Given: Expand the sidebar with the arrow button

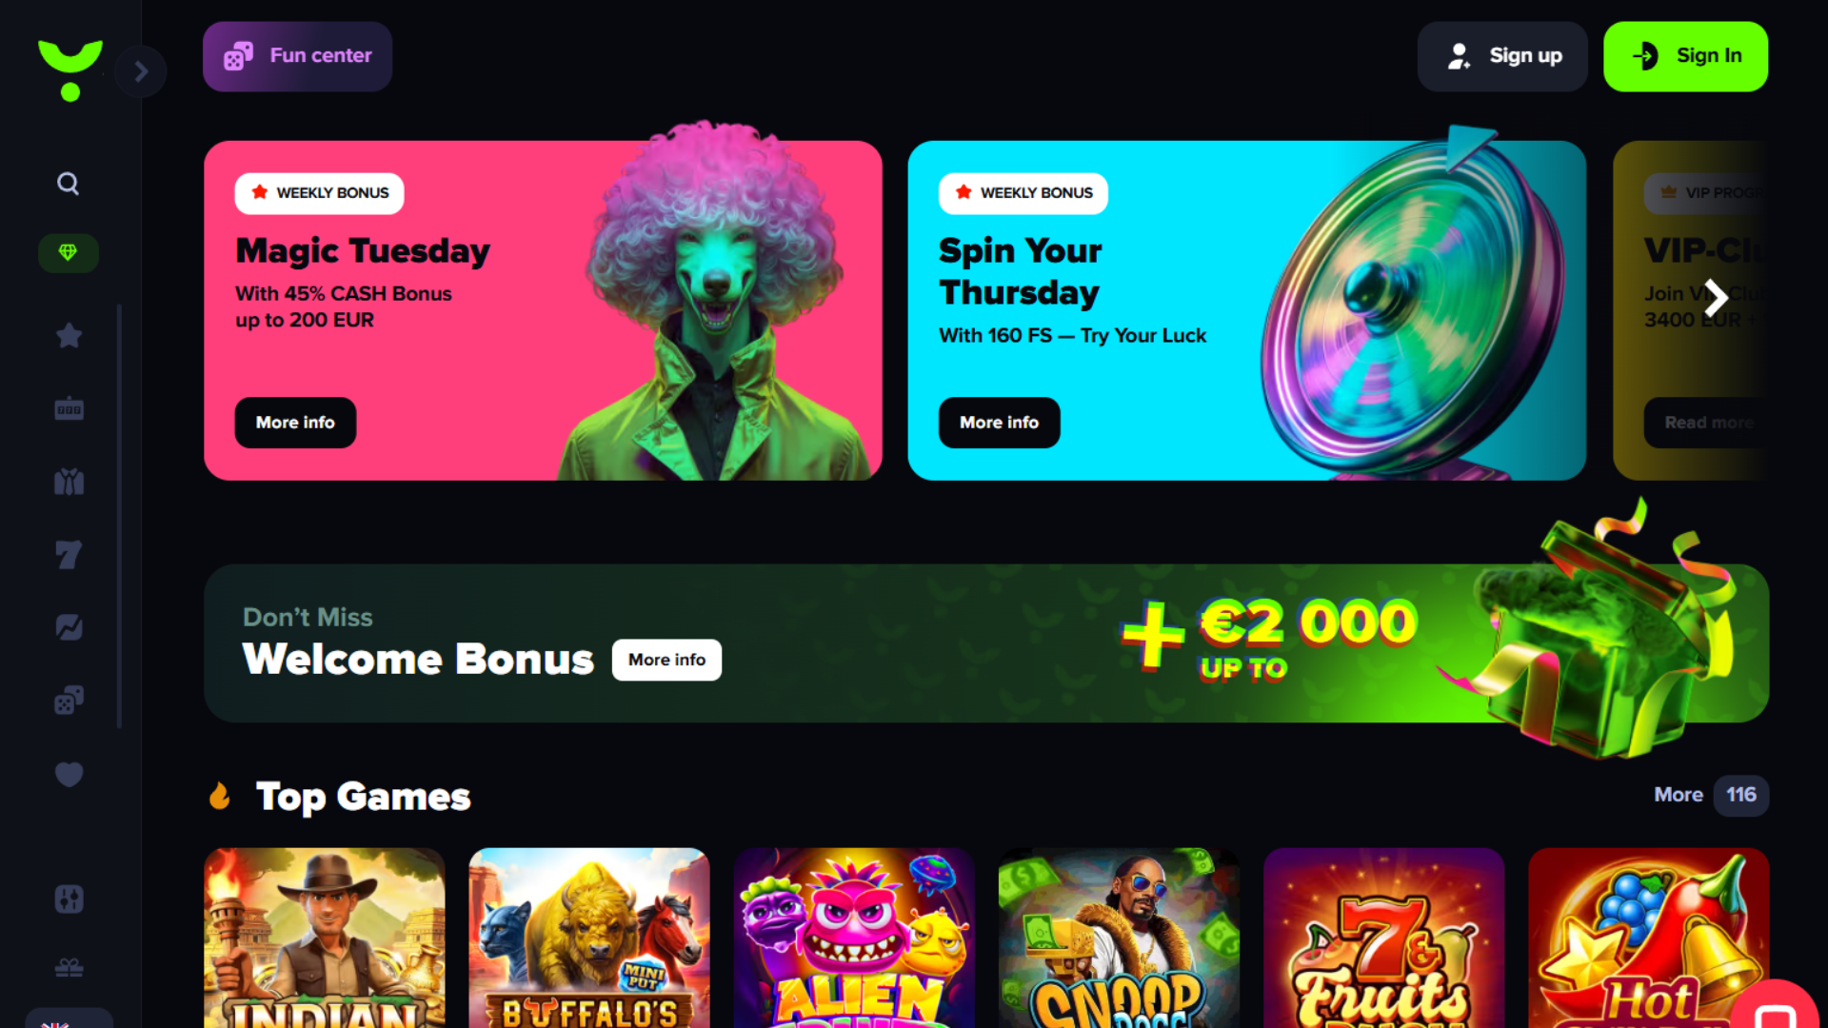Looking at the screenshot, I should 141,71.
